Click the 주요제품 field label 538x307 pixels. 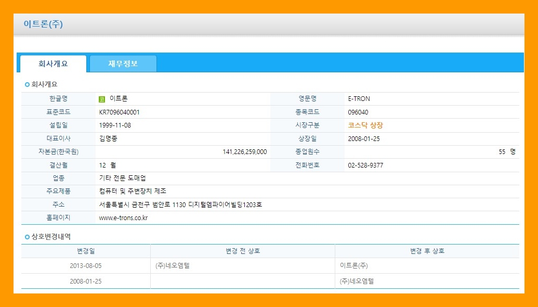point(59,191)
